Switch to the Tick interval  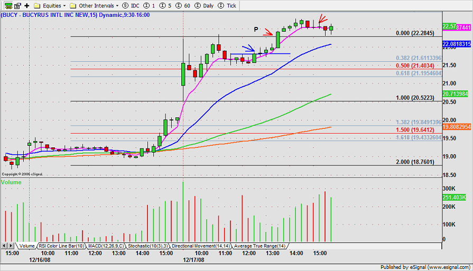tap(227, 5)
